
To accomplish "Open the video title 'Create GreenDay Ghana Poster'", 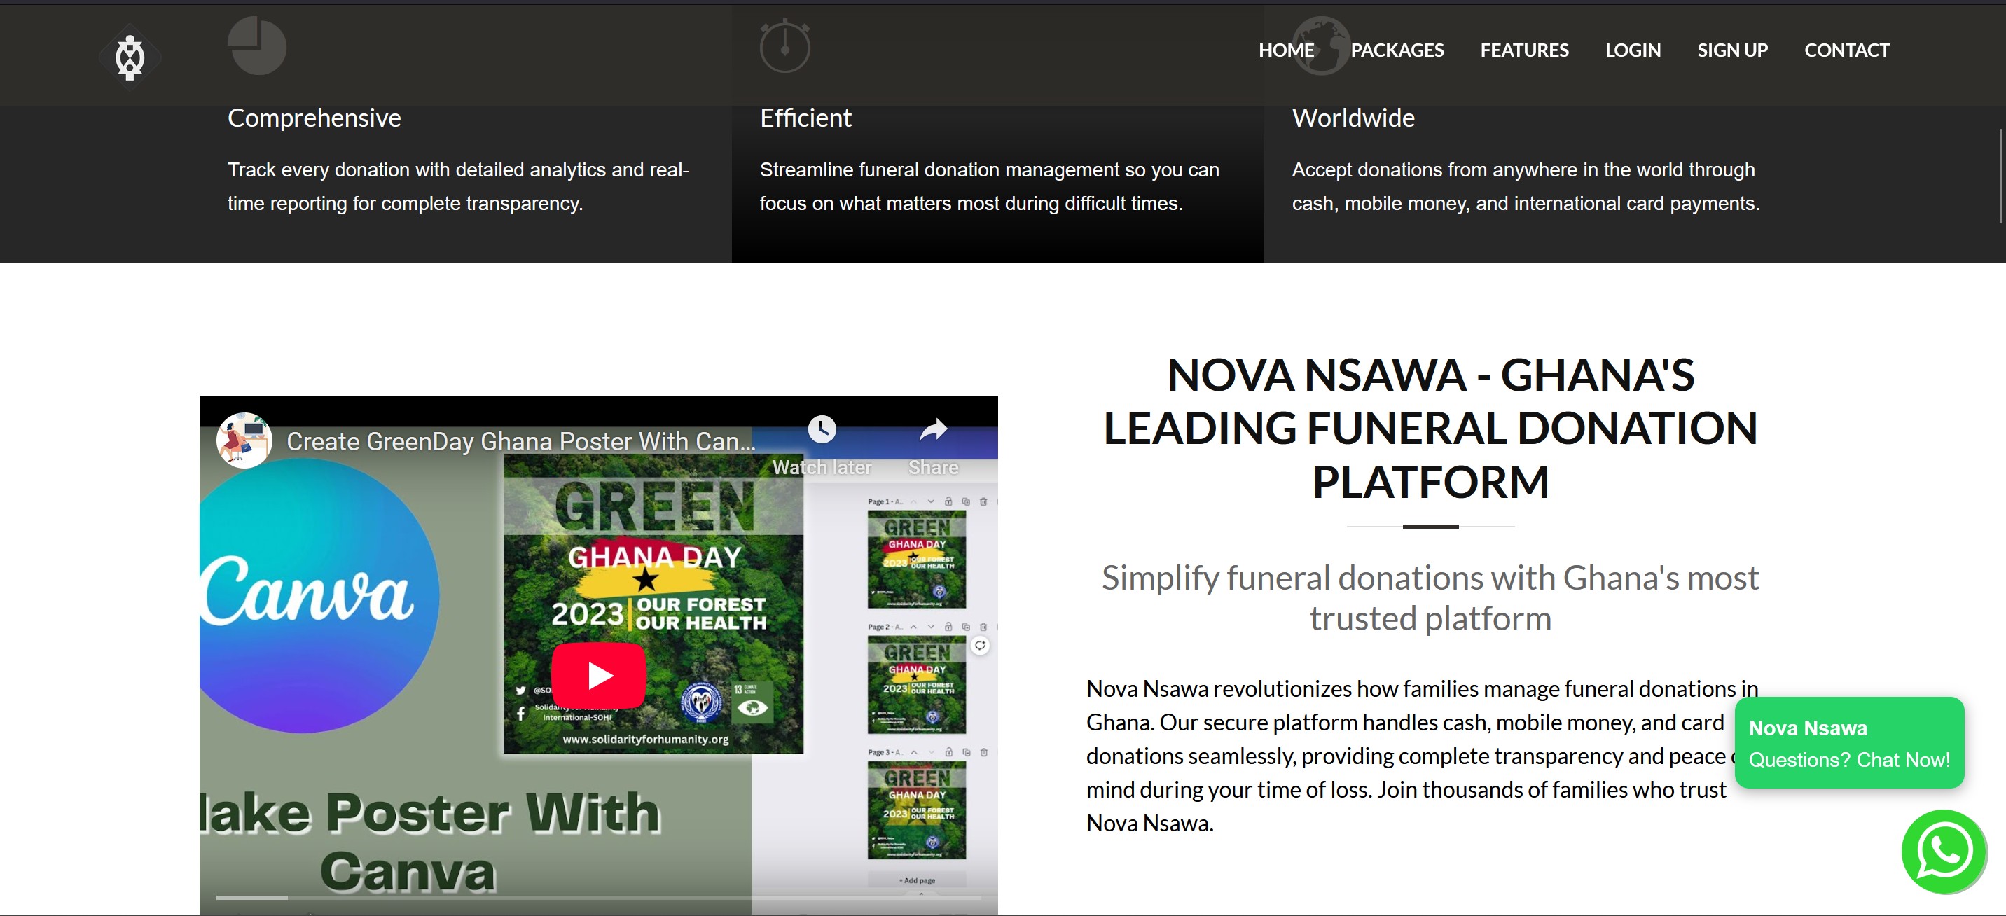I will point(520,442).
